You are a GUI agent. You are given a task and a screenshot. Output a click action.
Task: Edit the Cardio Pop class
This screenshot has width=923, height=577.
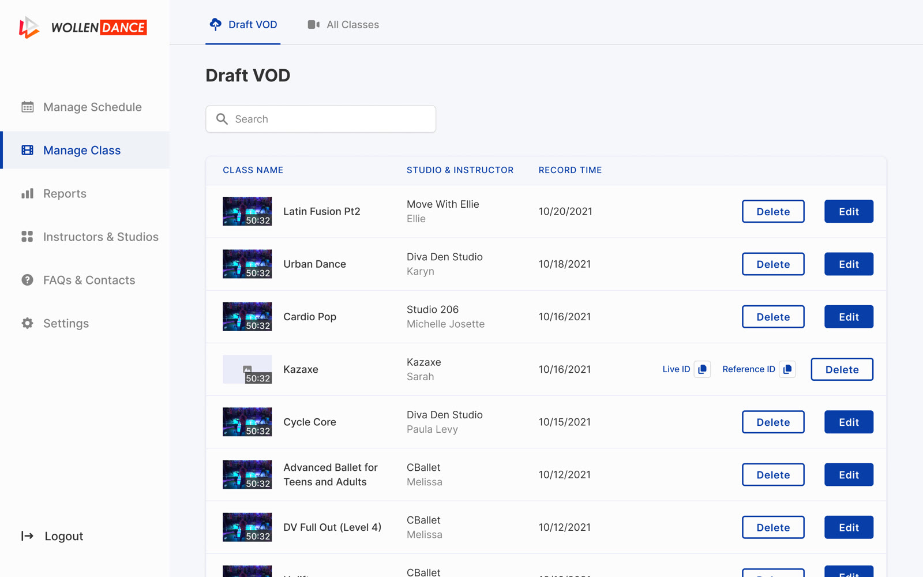[x=849, y=317]
